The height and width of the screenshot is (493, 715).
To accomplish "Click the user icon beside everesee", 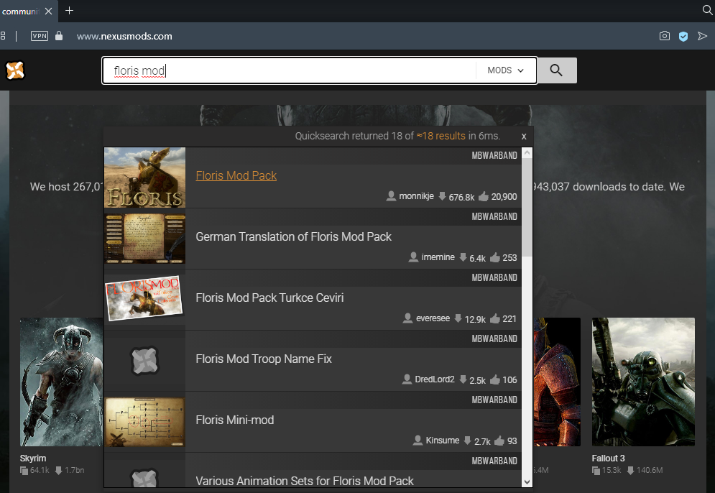I will [407, 318].
